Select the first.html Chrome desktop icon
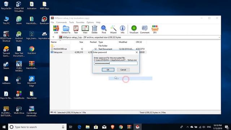Viewport: 231px width, 130px height. click(x=31, y=50)
